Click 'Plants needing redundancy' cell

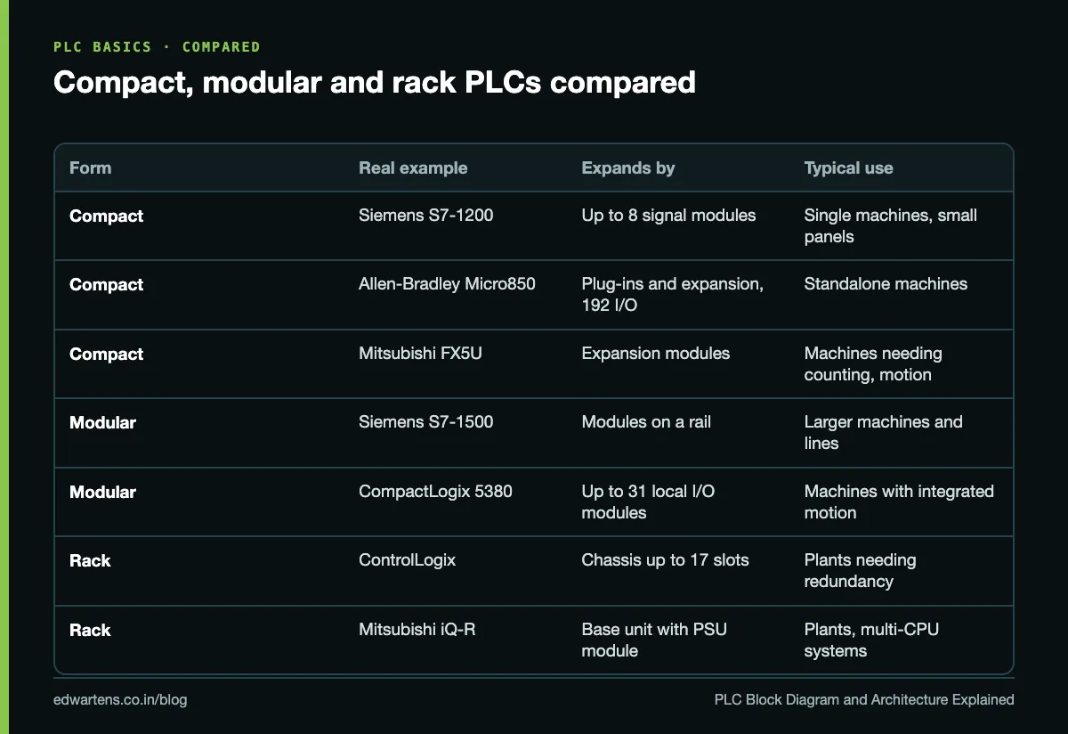pyautogui.click(x=860, y=571)
